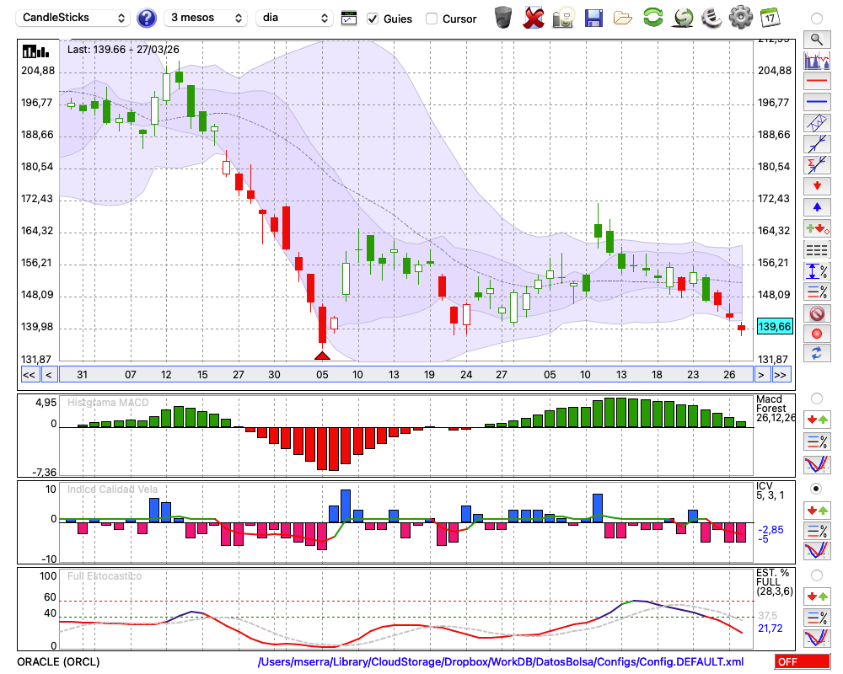Open the CandleSticks chart type dropdown
The width and height of the screenshot is (843, 674).
(74, 18)
